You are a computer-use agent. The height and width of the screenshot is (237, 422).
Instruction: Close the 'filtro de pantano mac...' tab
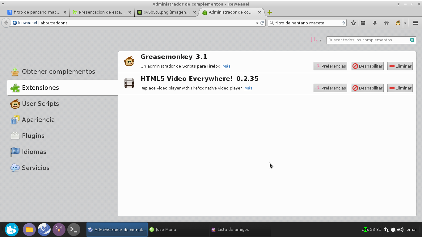coord(65,12)
